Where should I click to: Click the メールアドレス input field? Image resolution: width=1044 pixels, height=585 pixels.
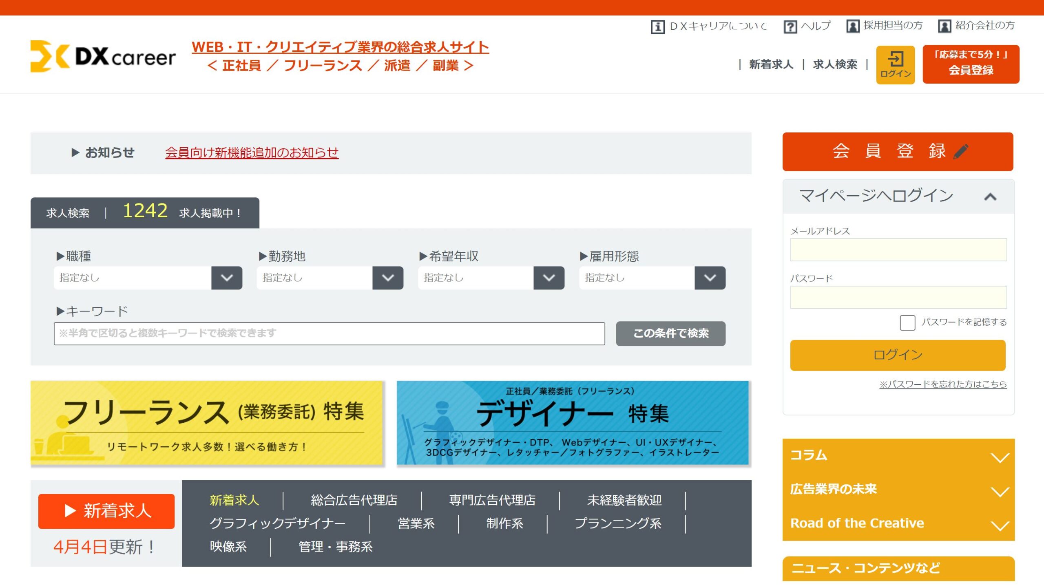click(x=898, y=249)
